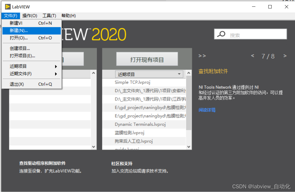Click the 打开现有项目 button
This screenshot has width=295, height=192.
[147, 59]
